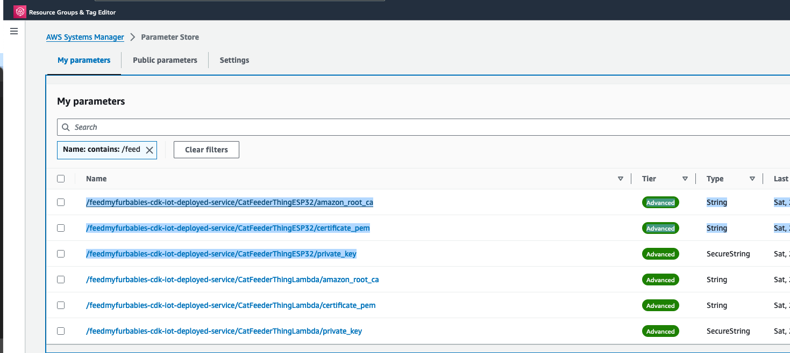Click the Name column header
Viewport: 790px width, 353px height.
[96, 179]
